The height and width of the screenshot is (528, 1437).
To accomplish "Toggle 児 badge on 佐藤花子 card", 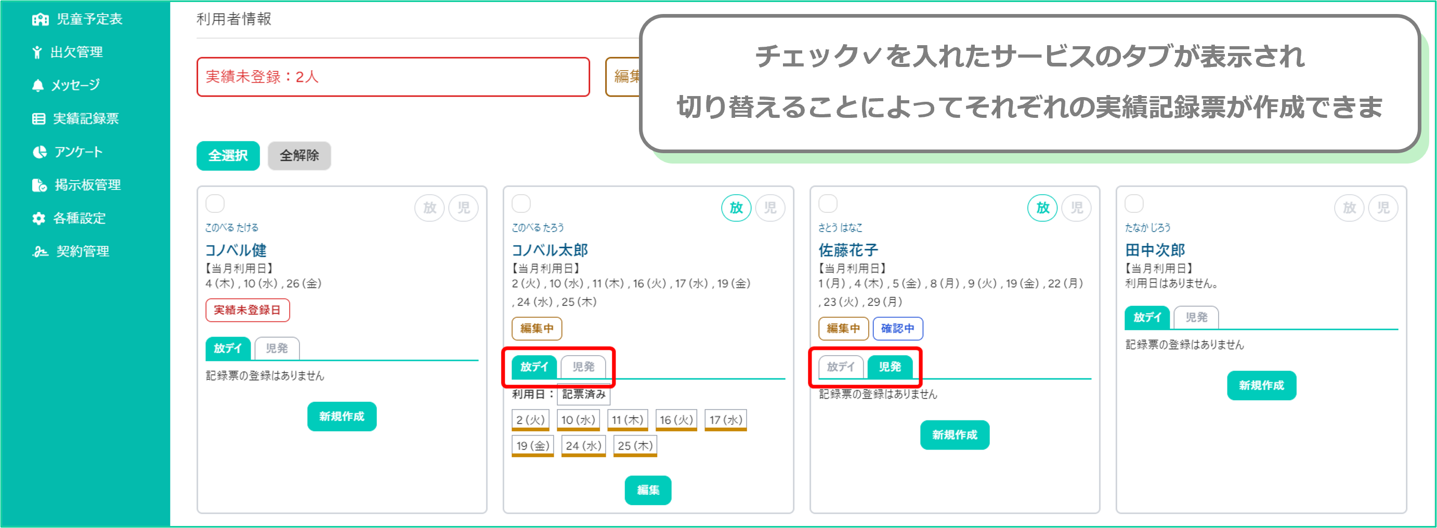I will tap(1076, 208).
